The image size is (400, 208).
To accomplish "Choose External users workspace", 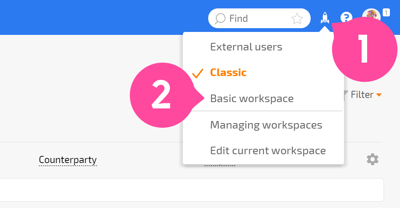I will coord(246,47).
